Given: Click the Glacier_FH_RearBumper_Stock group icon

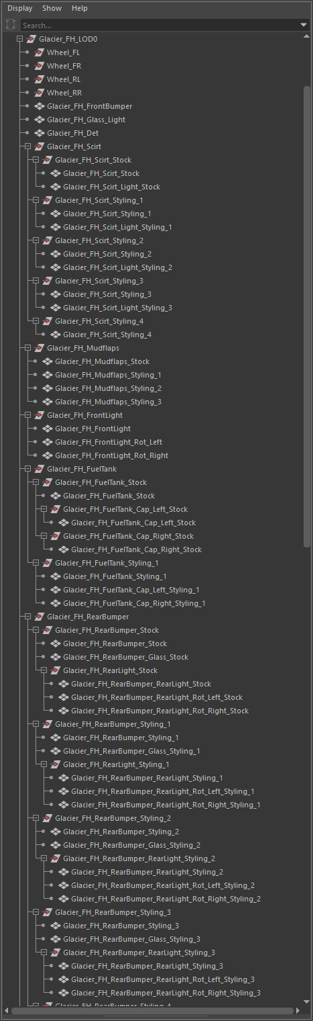Looking at the screenshot, I should coord(47,630).
